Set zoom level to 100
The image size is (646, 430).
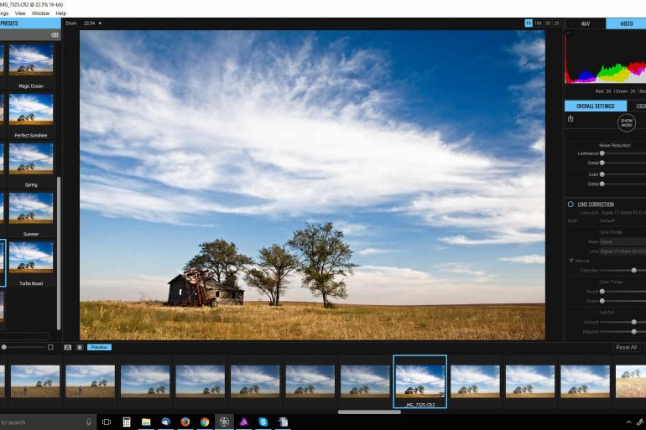tap(538, 23)
